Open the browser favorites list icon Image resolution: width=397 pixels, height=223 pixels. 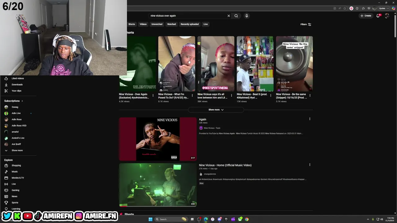coord(363,8)
